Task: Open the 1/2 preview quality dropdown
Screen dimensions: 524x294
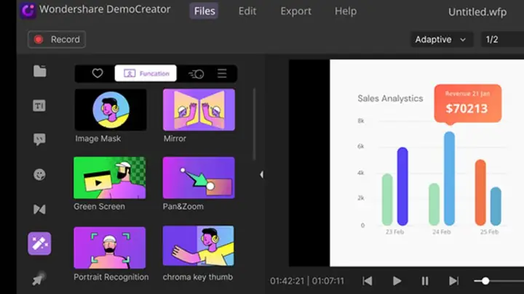Action: [x=502, y=39]
